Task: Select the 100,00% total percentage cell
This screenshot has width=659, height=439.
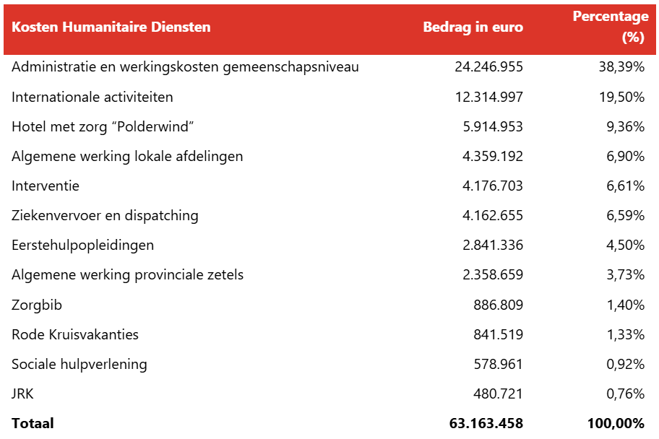Action: click(x=616, y=423)
